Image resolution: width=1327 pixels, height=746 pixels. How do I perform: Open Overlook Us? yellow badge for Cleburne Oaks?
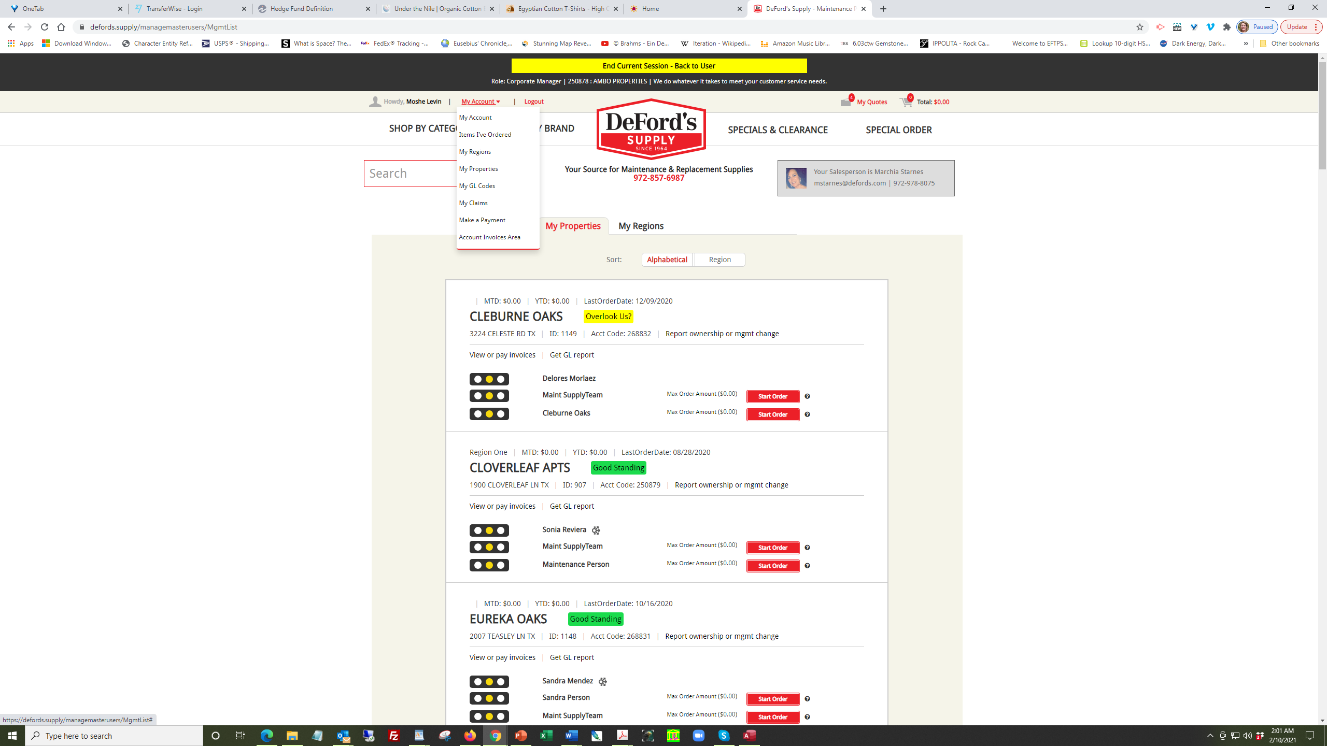pos(608,317)
